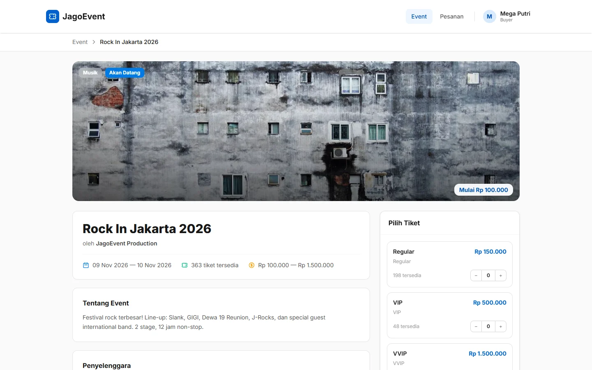This screenshot has width=592, height=370.
Task: Click the Mulai Rp 100.000 price badge
Action: click(483, 190)
